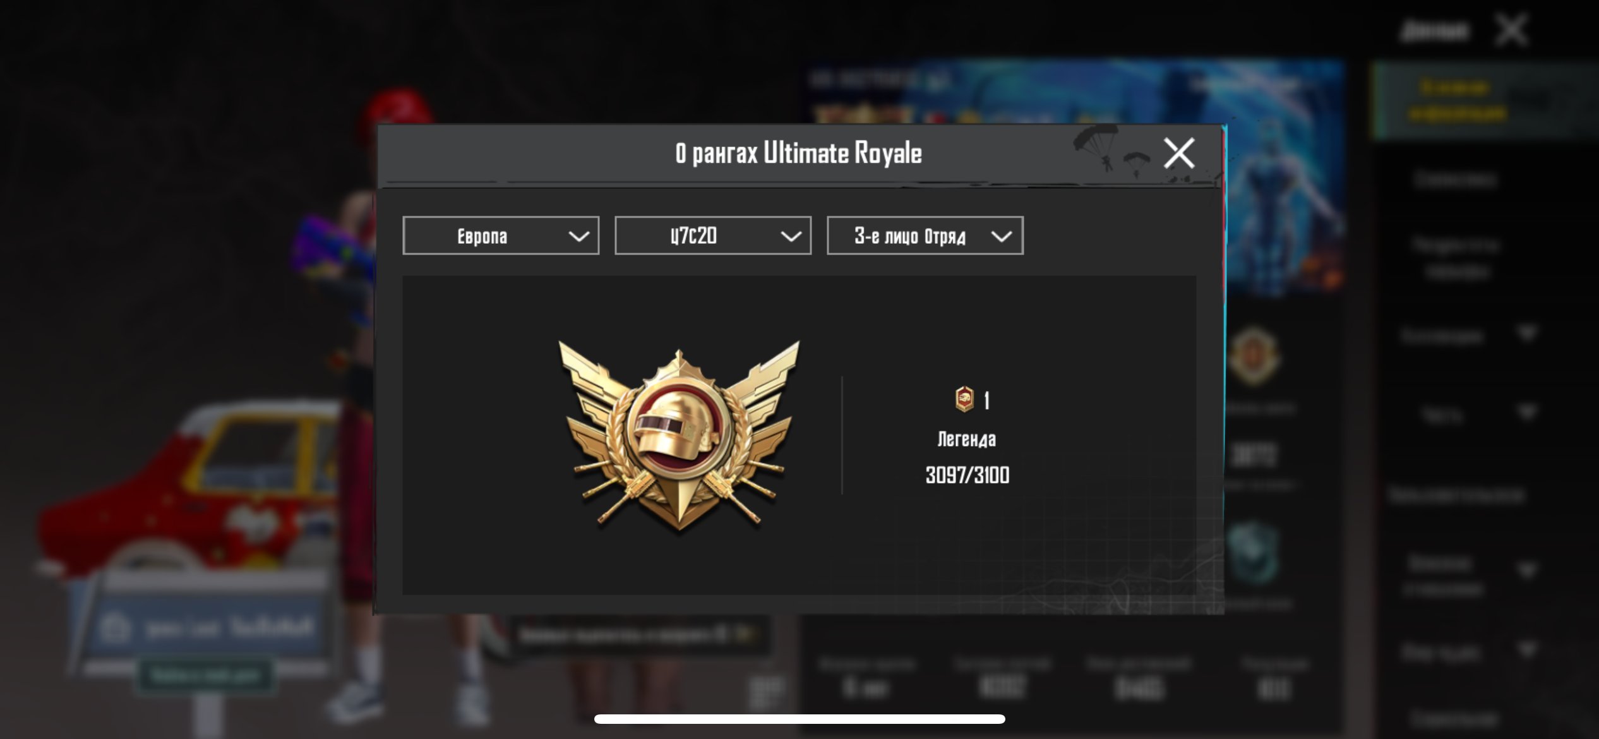Tap the parachute figures icon in header

[x=1111, y=150]
